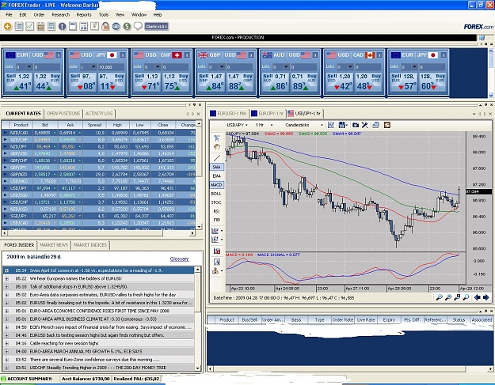Switch to the Open Positions tab
This screenshot has height=385, width=495.
(63, 113)
